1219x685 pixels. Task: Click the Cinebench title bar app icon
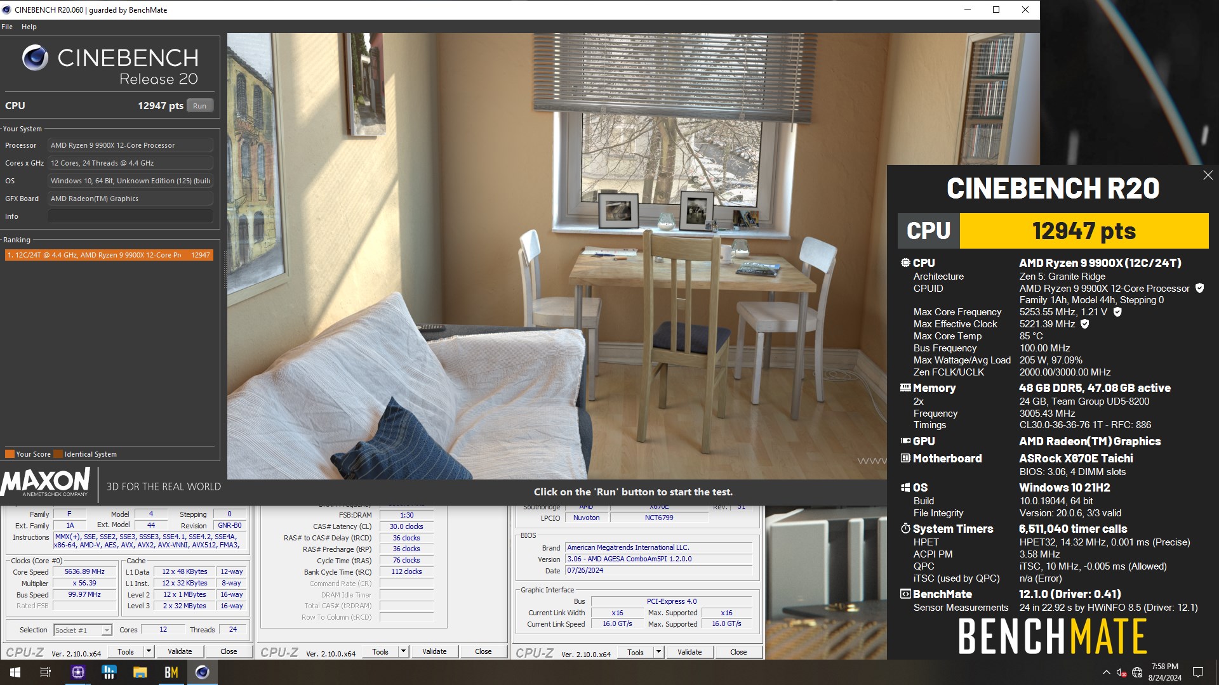7,10
